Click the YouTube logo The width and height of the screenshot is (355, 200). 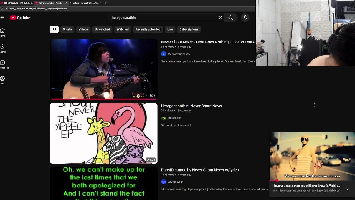click(20, 17)
